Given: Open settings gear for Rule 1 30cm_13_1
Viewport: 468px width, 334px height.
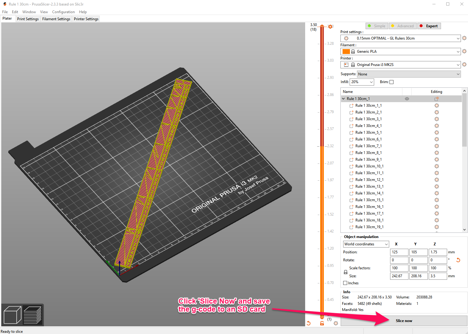Looking at the screenshot, I should 437,186.
